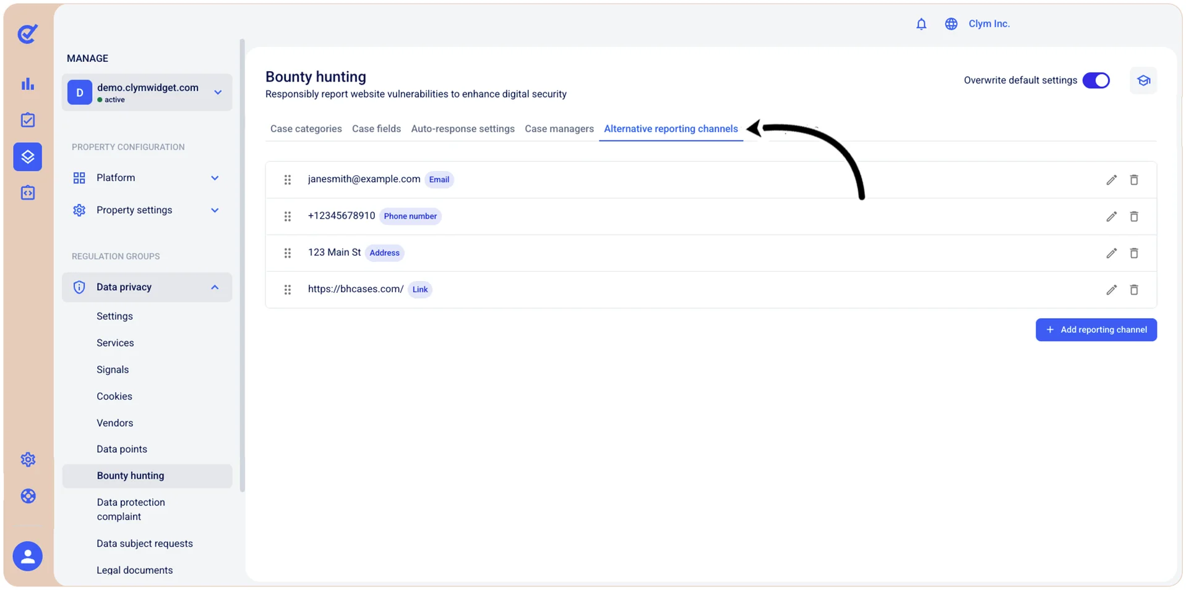Click janesmith@example.com text
This screenshot has width=1186, height=590.
[364, 179]
